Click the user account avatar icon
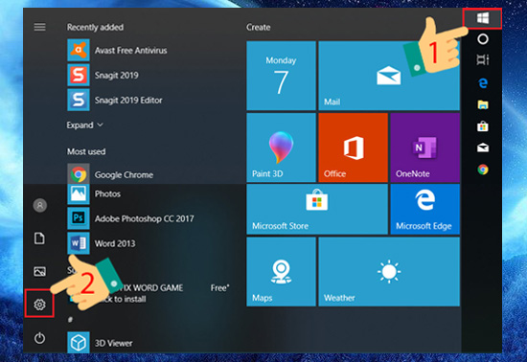This screenshot has height=362, width=527. (39, 205)
